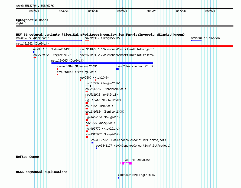Image resolution: width=241 pixels, height=188 pixels.
Task: Click the red nsv508419 loss span glyph
Action: pyautogui.click(x=87, y=41)
